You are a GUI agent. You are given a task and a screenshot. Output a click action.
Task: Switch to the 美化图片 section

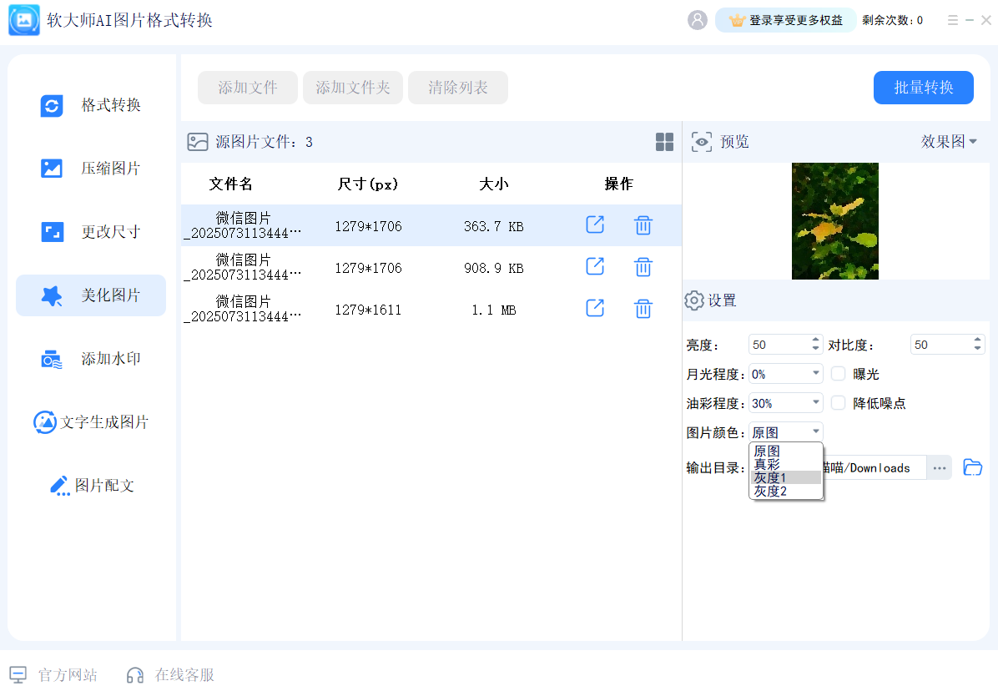pos(90,295)
